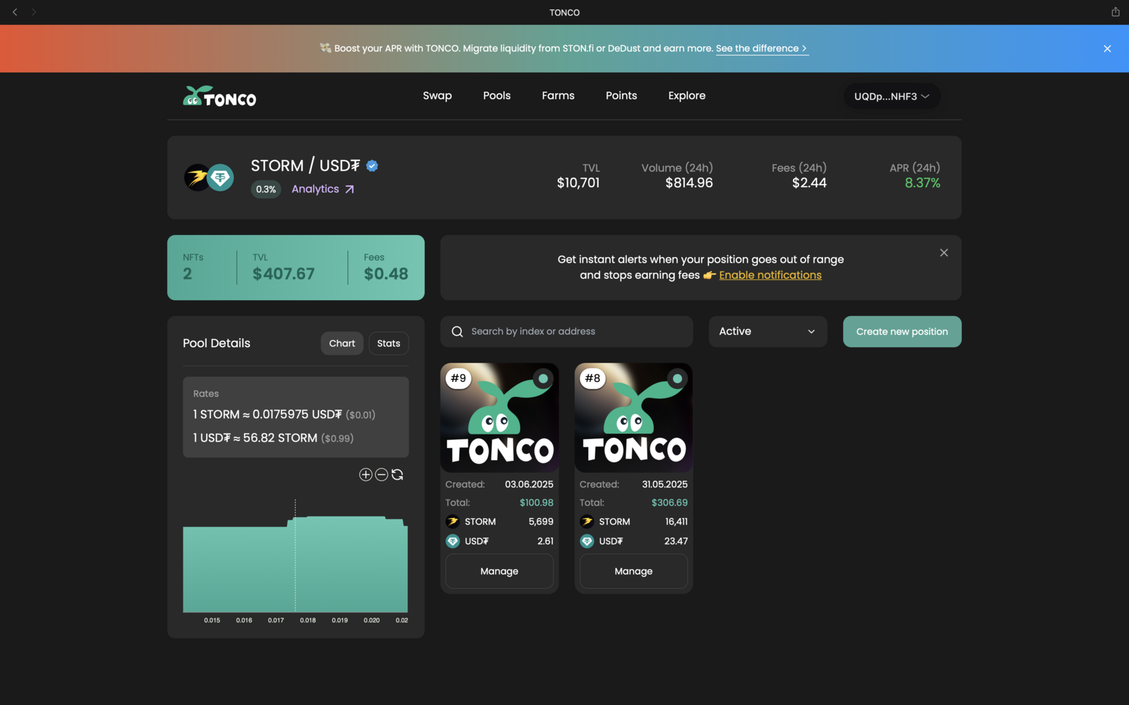This screenshot has width=1129, height=705.
Task: Focus the Search by index or address field
Action: click(567, 332)
